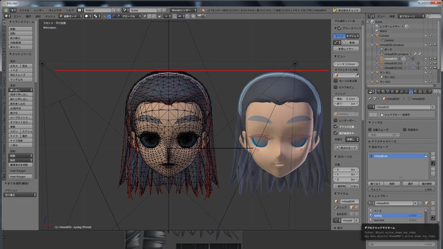
Task: Click viewport shading sphere icon
Action: click(87, 16)
